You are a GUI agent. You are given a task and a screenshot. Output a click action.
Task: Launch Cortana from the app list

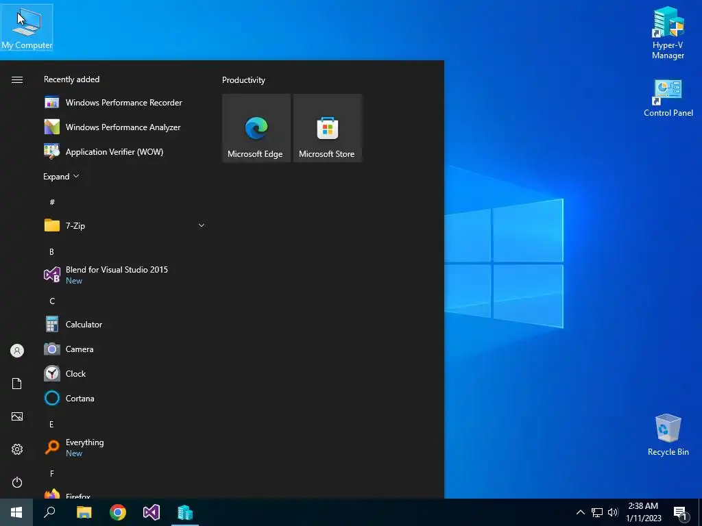tap(125, 398)
